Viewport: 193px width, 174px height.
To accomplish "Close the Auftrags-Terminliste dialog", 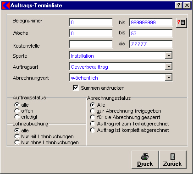I will [187, 5].
